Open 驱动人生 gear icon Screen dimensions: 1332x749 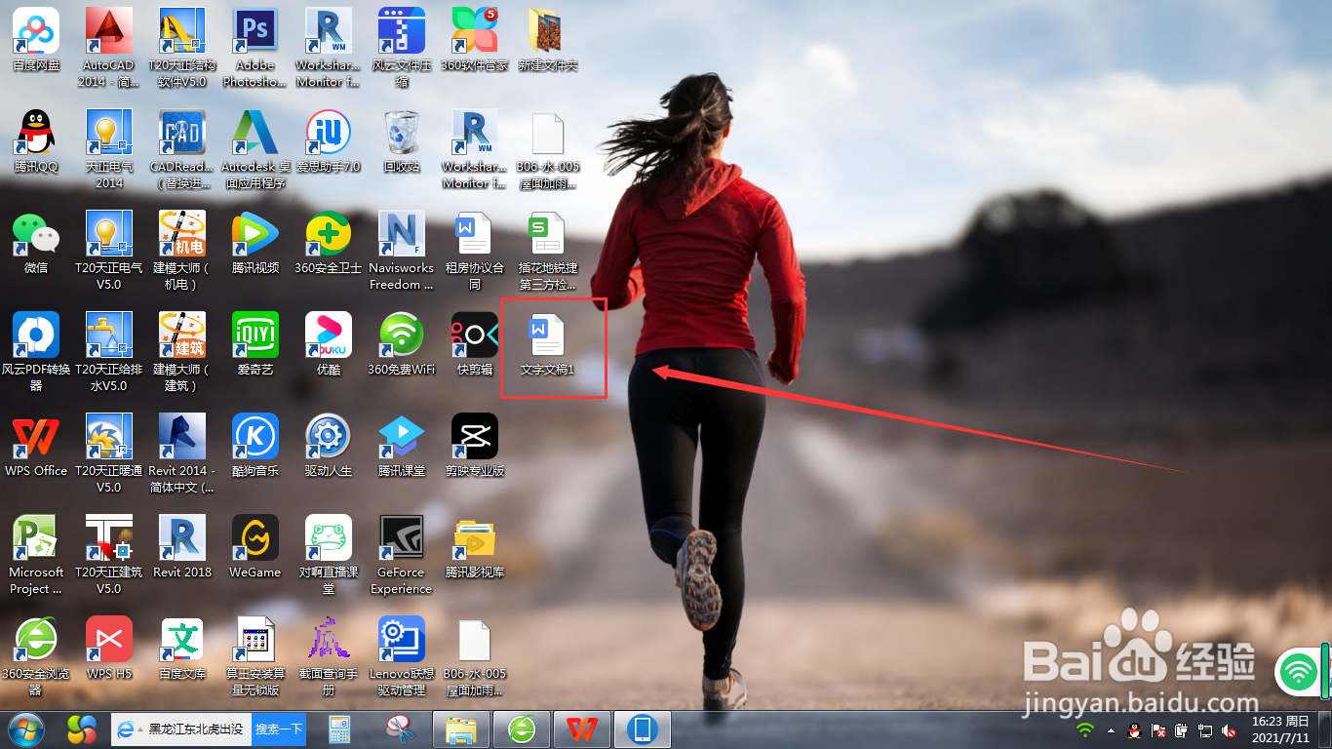pyautogui.click(x=329, y=446)
